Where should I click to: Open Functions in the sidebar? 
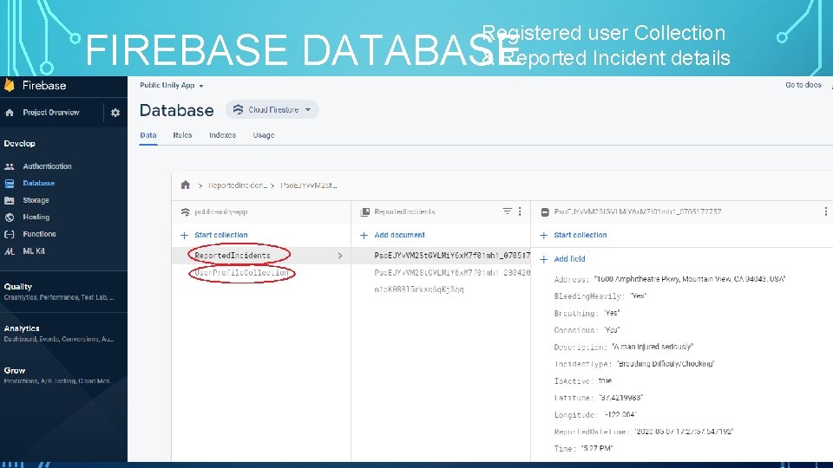coord(39,234)
